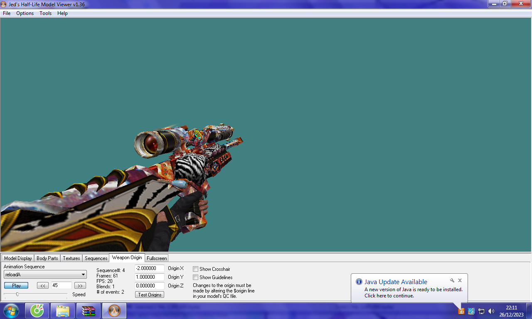
Task: Switch to the Body Parts tab
Action: (x=47, y=258)
